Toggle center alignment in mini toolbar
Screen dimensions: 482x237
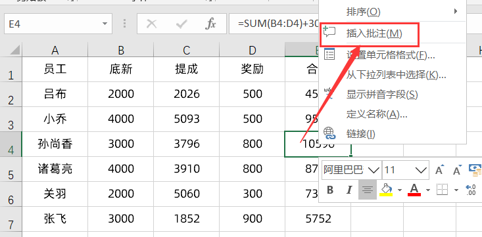[368, 190]
